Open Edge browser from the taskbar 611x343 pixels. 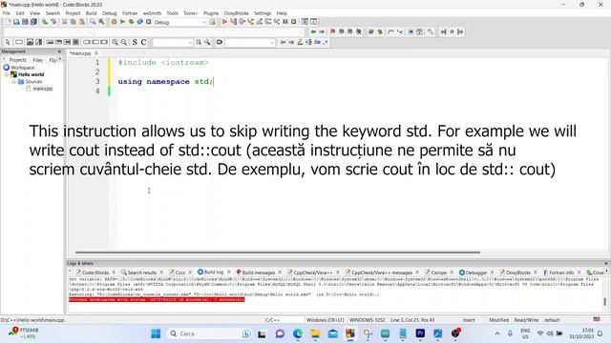point(298,333)
